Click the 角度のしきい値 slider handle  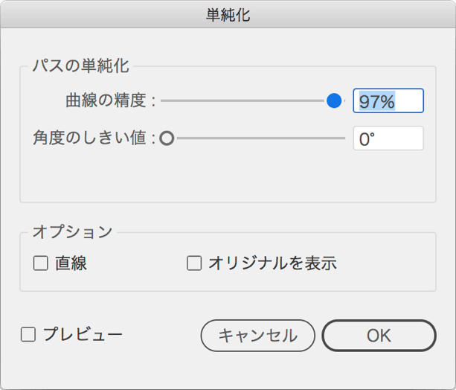point(167,138)
